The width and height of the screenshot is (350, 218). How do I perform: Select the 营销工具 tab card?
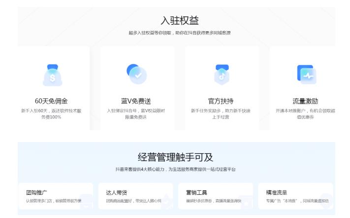(x=215, y=196)
